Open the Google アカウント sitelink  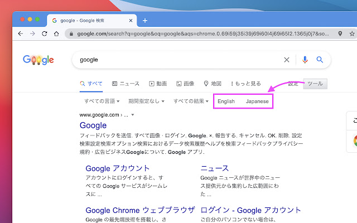[x=118, y=168]
